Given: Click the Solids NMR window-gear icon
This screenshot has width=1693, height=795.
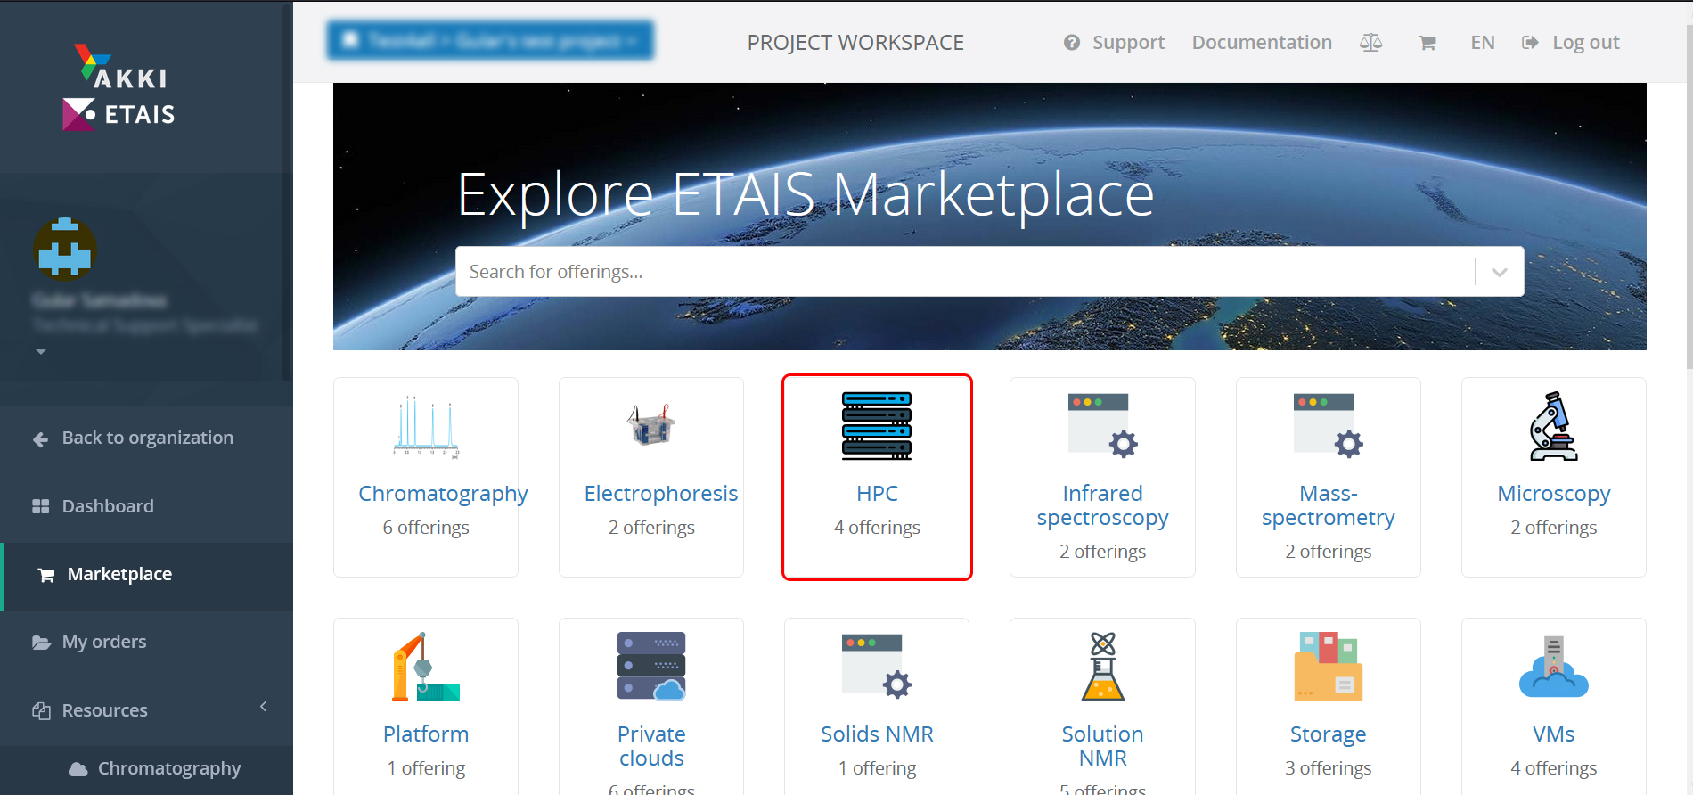Looking at the screenshot, I should tap(877, 666).
